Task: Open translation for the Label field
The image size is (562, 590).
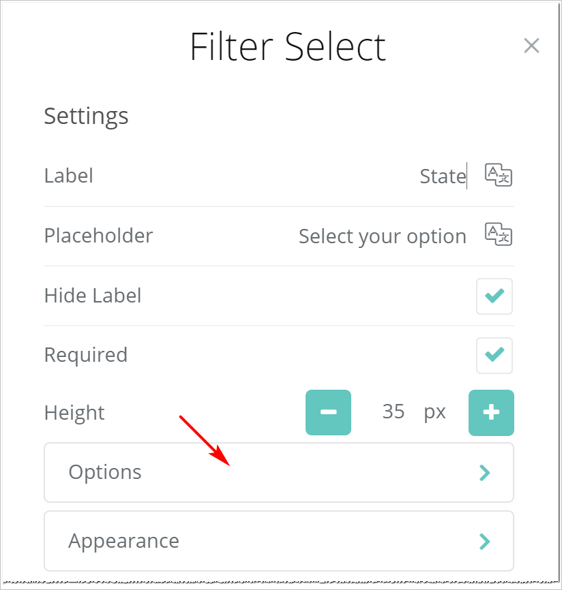Action: 499,175
